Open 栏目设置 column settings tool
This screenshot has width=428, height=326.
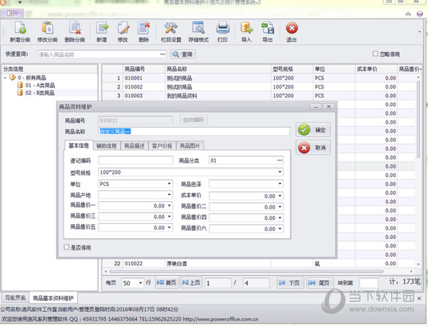click(171, 31)
